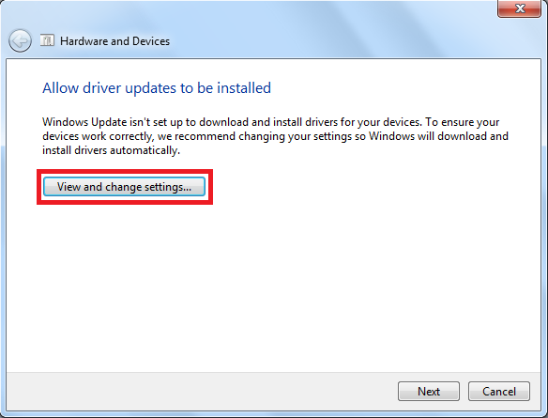Open View and change settings
The width and height of the screenshot is (548, 418).
coord(125,186)
